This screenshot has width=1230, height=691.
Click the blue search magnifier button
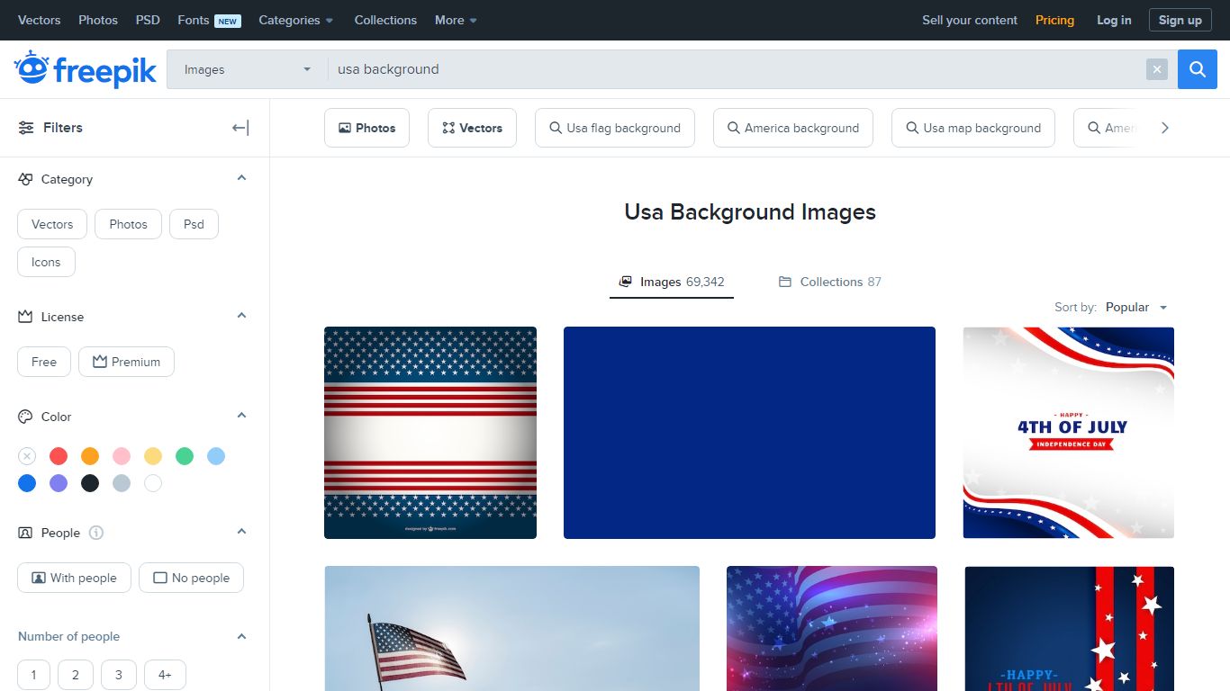coord(1198,69)
